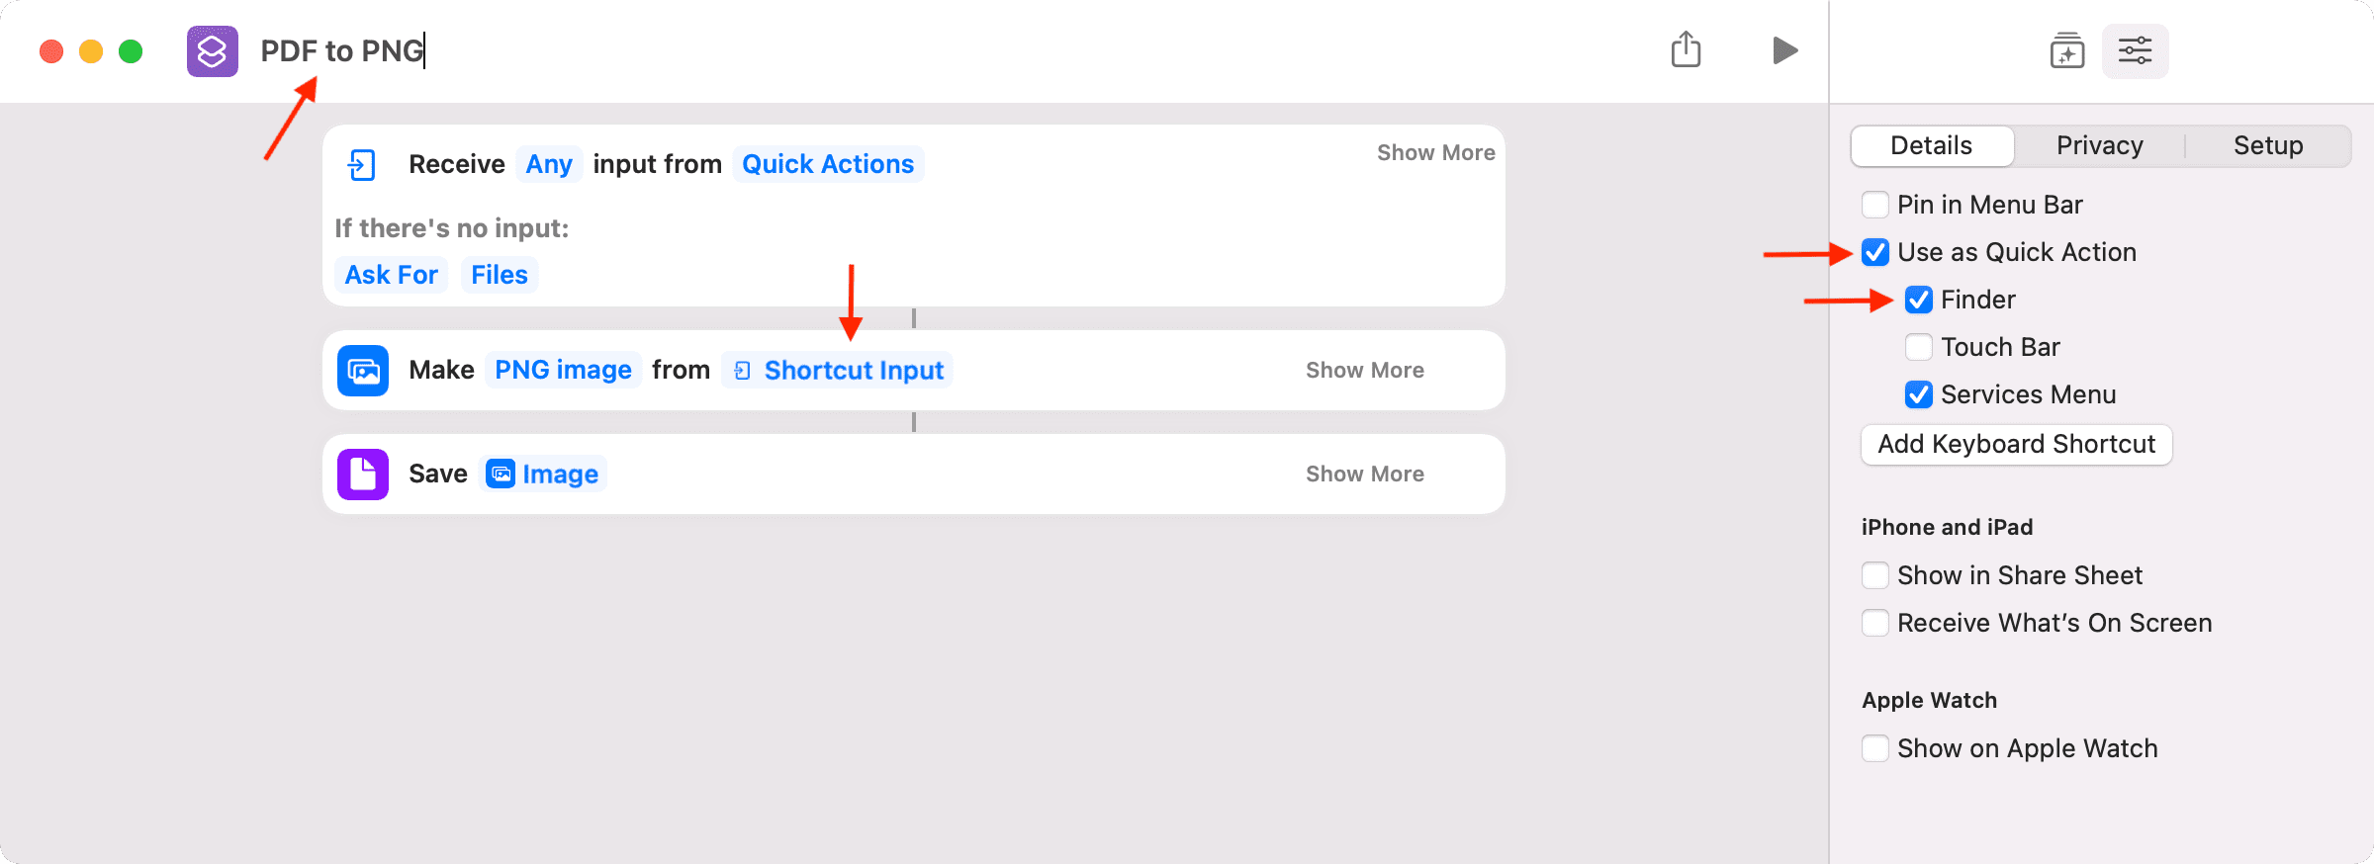Image resolution: width=2374 pixels, height=864 pixels.
Task: Uncheck Use as Quick Action
Action: [x=1875, y=252]
